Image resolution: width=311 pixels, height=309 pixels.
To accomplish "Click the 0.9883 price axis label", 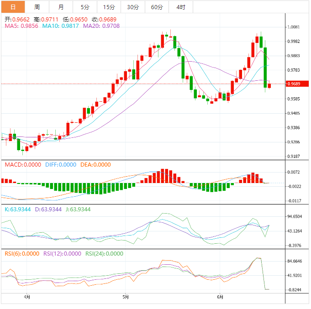I will coord(294,56).
